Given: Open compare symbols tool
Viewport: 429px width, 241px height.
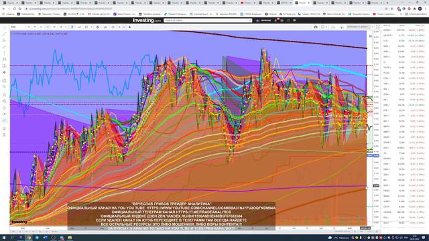Looking at the screenshot, I should (x=79, y=27).
